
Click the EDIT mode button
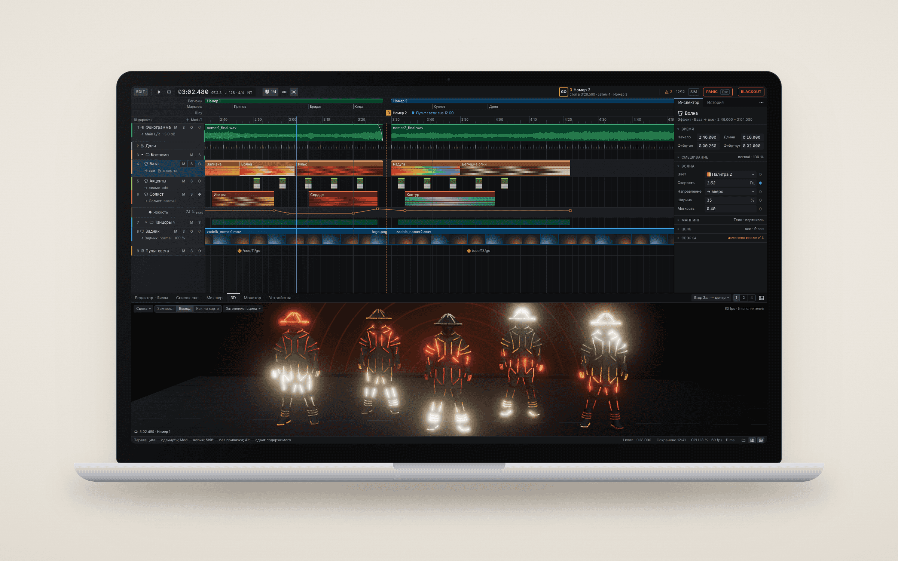[x=141, y=92]
